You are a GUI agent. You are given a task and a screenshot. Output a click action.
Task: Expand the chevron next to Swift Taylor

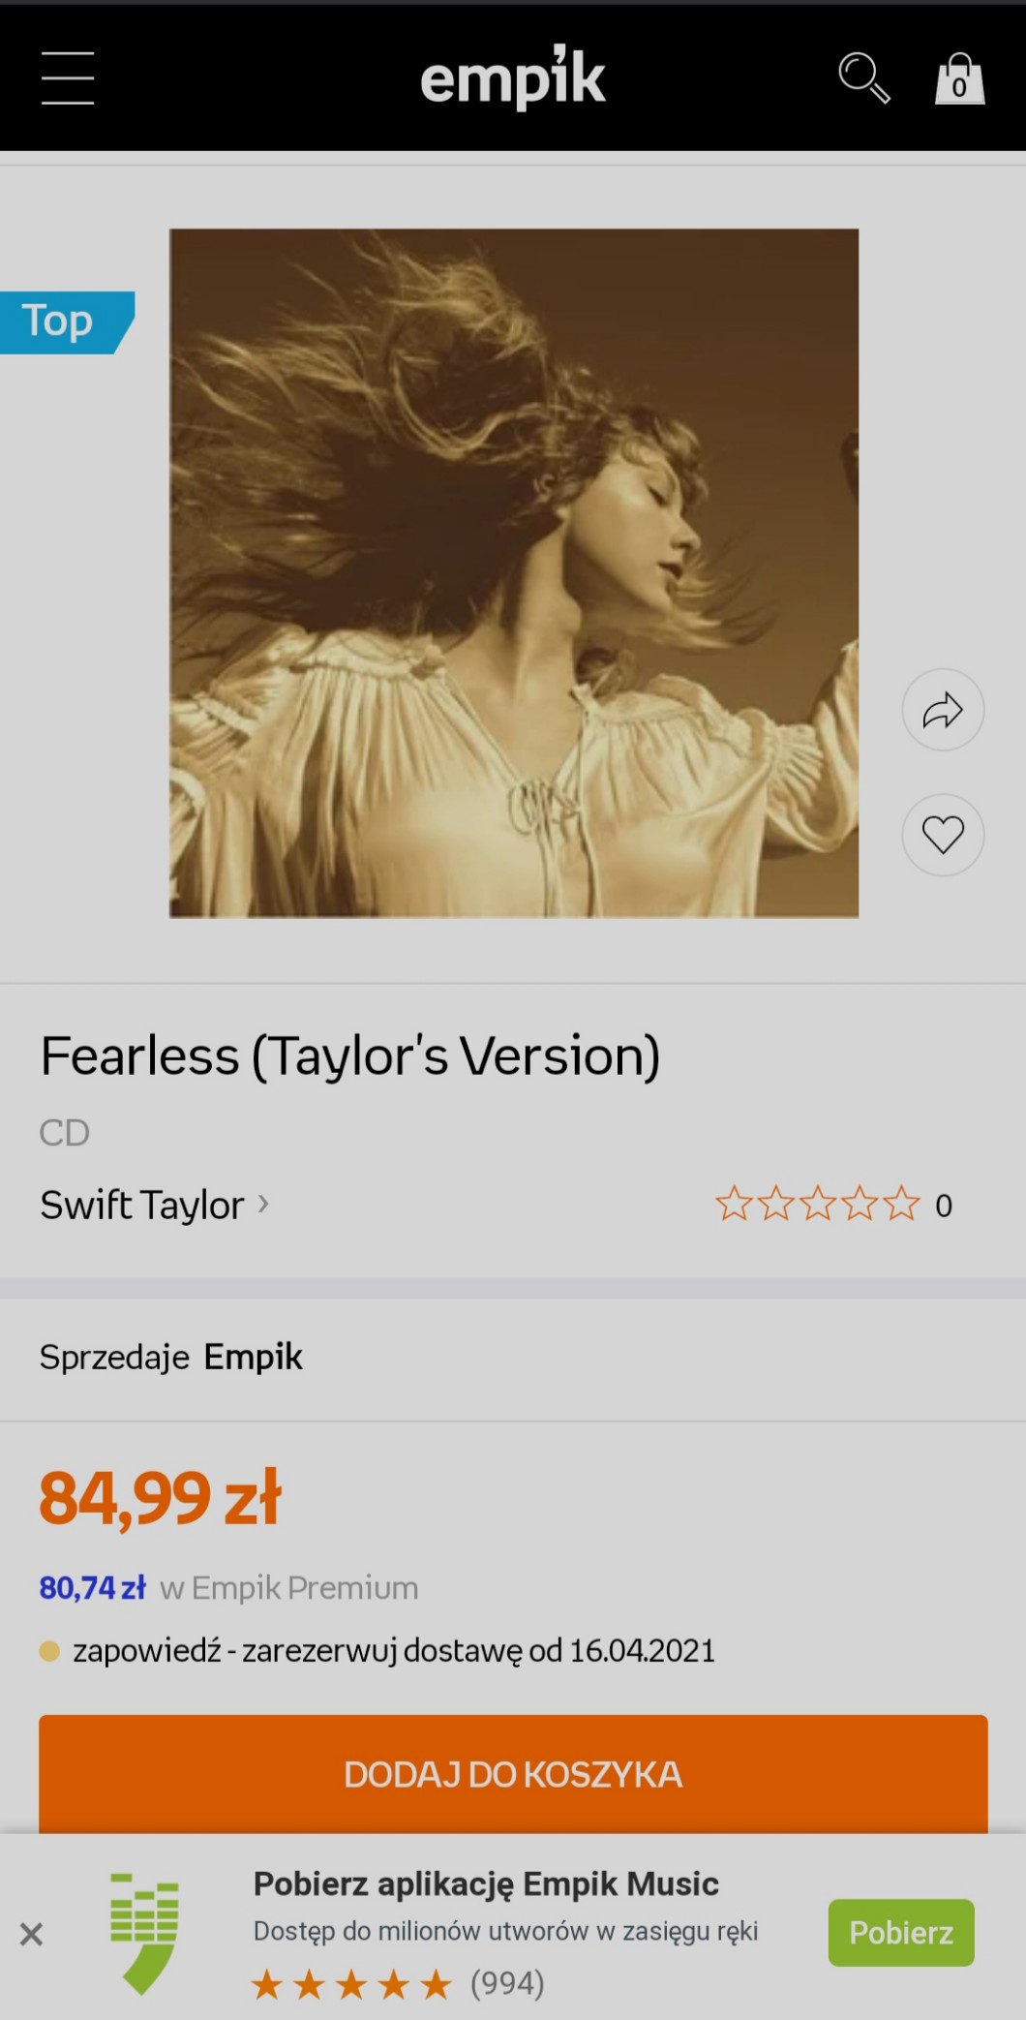[x=263, y=1205]
